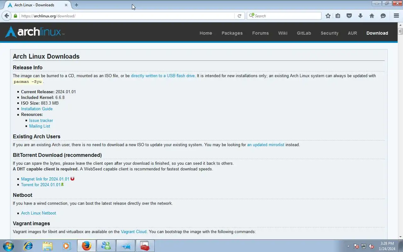Open the Download navigation item

(x=377, y=33)
